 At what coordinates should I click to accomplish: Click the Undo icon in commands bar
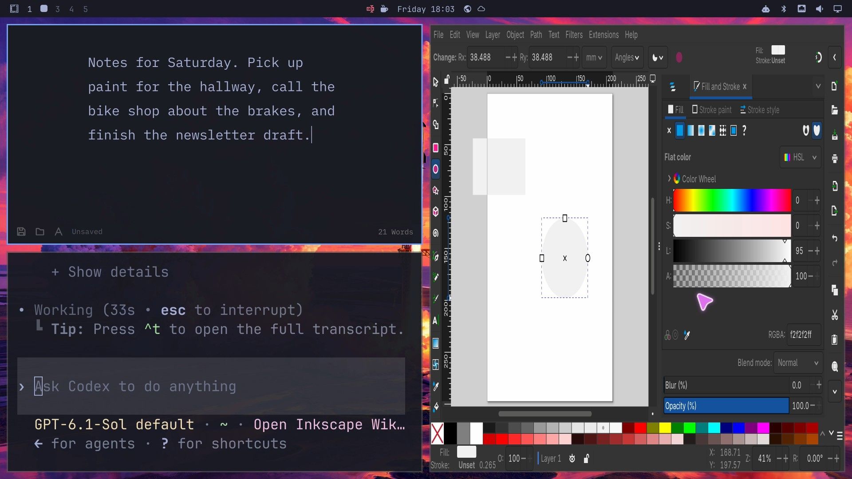[835, 238]
